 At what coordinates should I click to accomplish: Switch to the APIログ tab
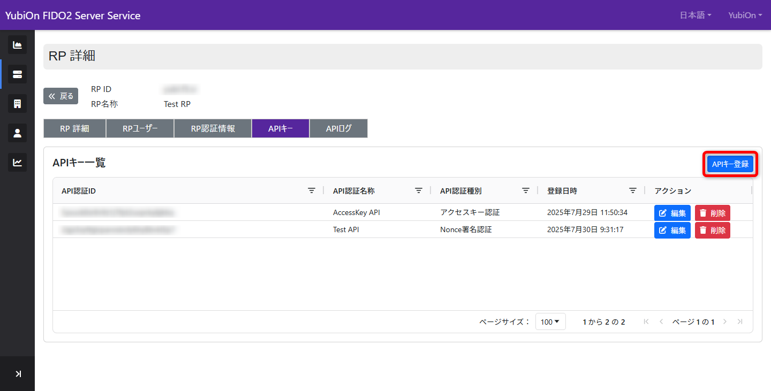(x=339, y=128)
